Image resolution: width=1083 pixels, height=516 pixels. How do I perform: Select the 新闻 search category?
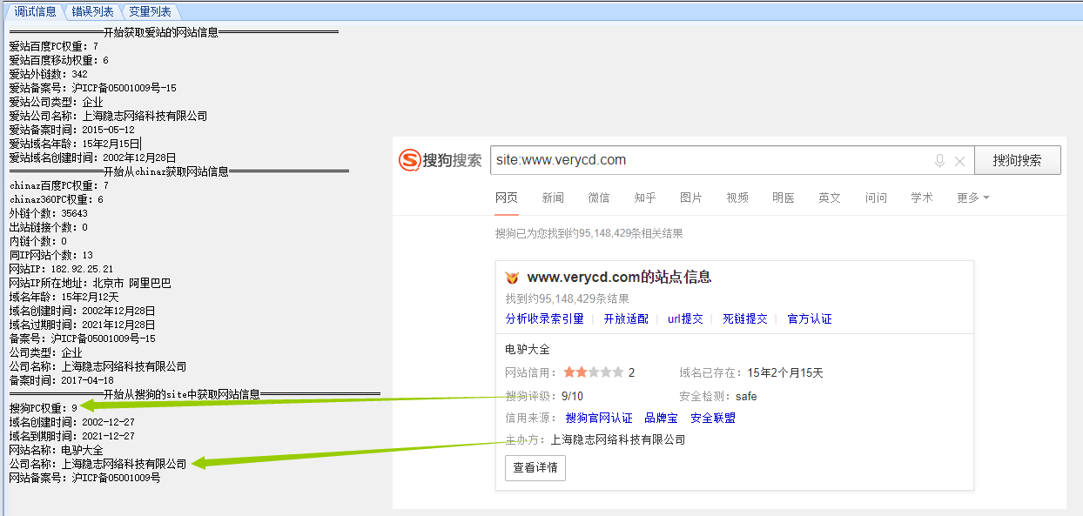(553, 198)
